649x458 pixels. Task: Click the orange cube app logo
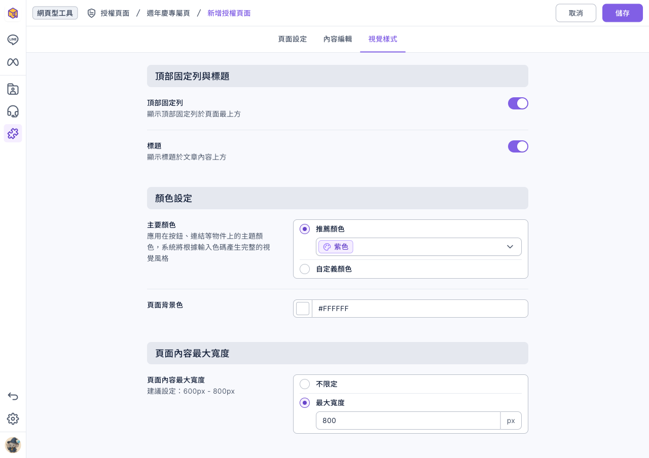pyautogui.click(x=13, y=13)
